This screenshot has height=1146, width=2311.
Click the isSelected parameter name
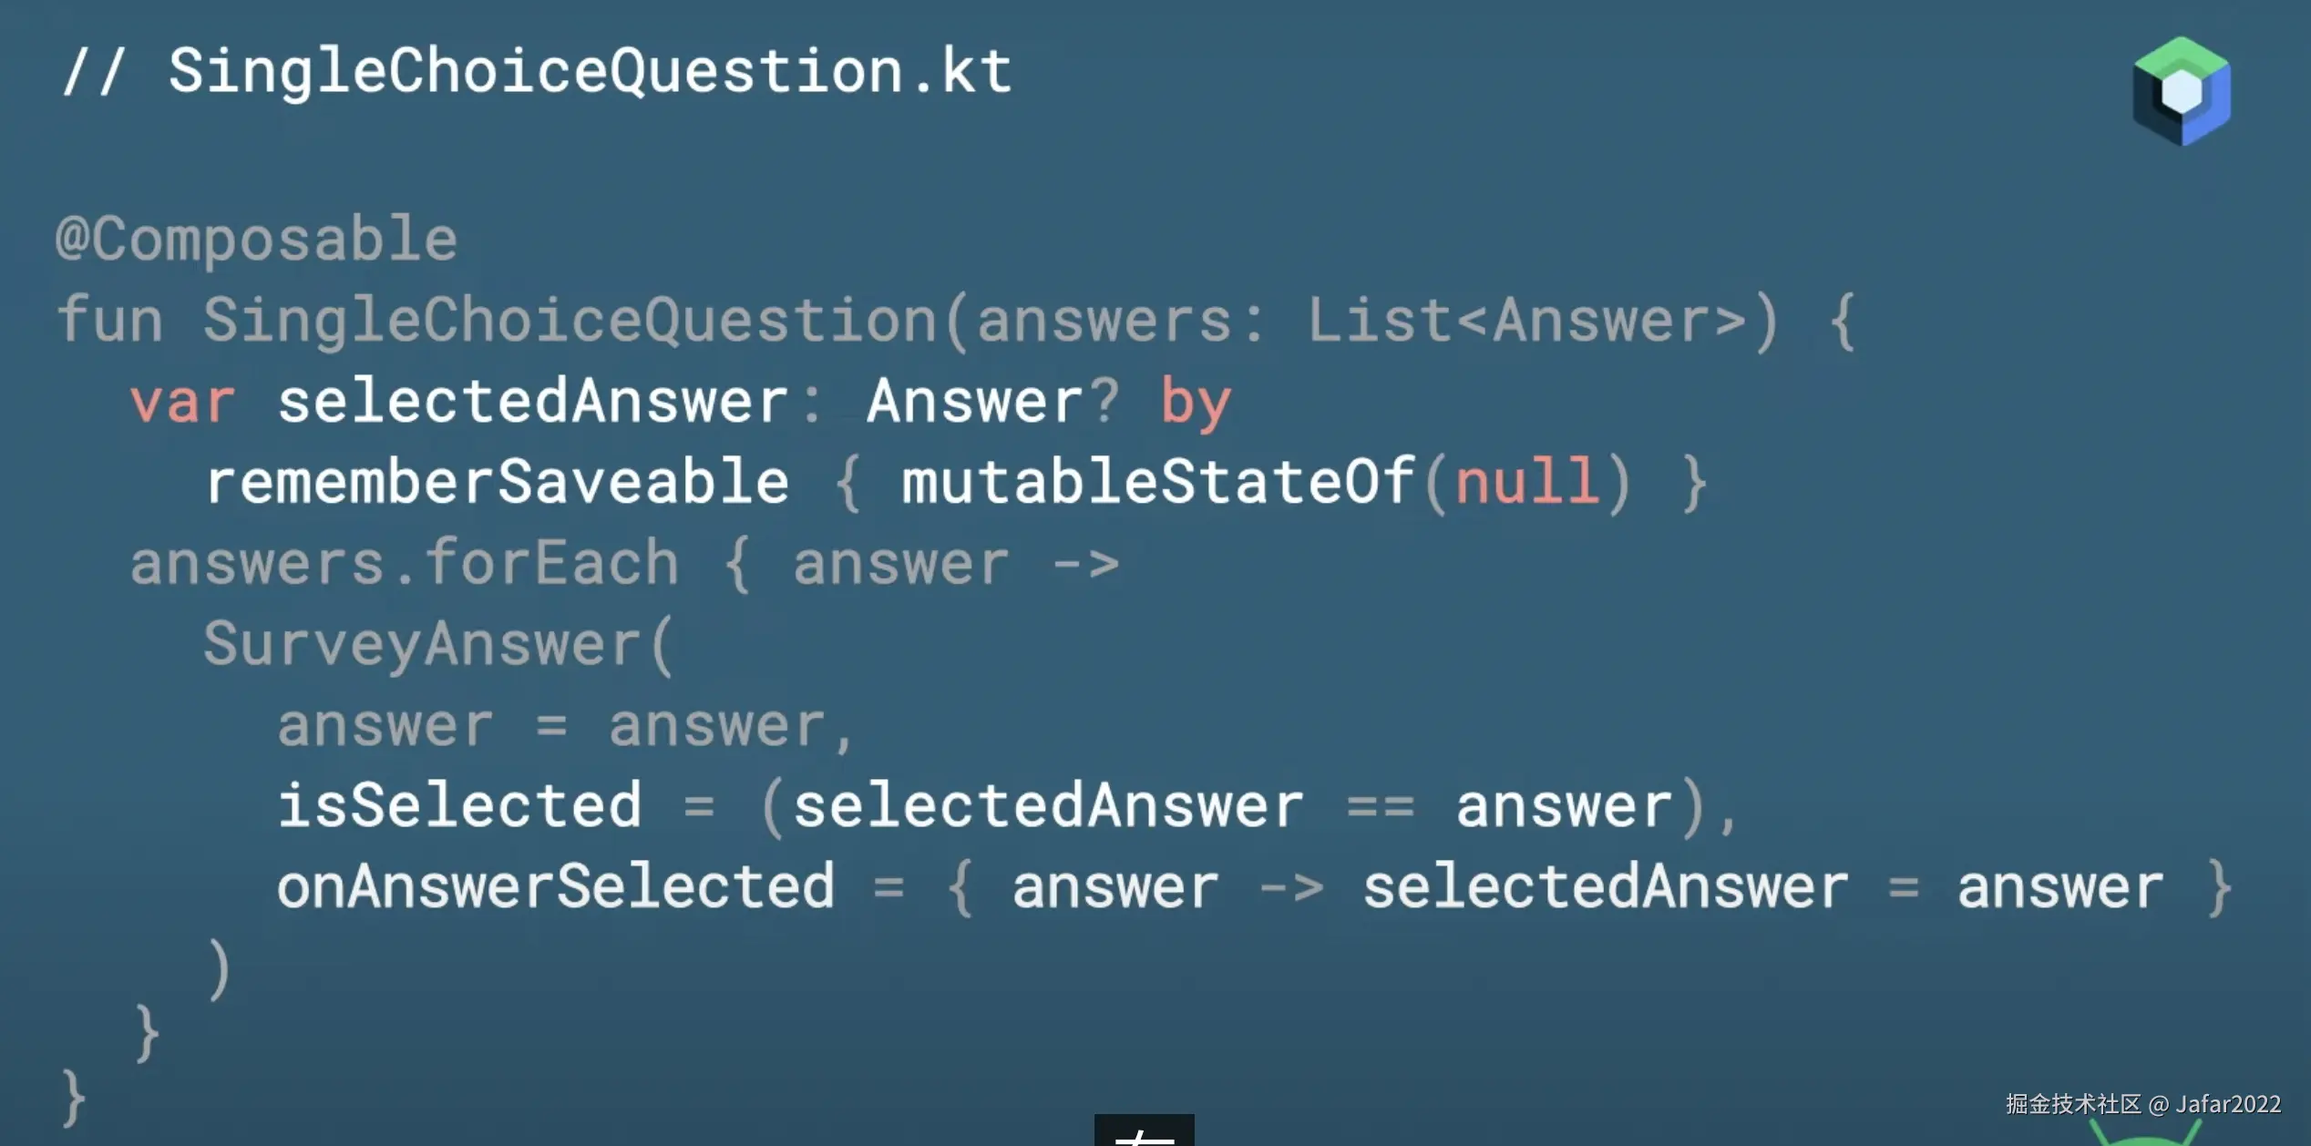(x=459, y=805)
